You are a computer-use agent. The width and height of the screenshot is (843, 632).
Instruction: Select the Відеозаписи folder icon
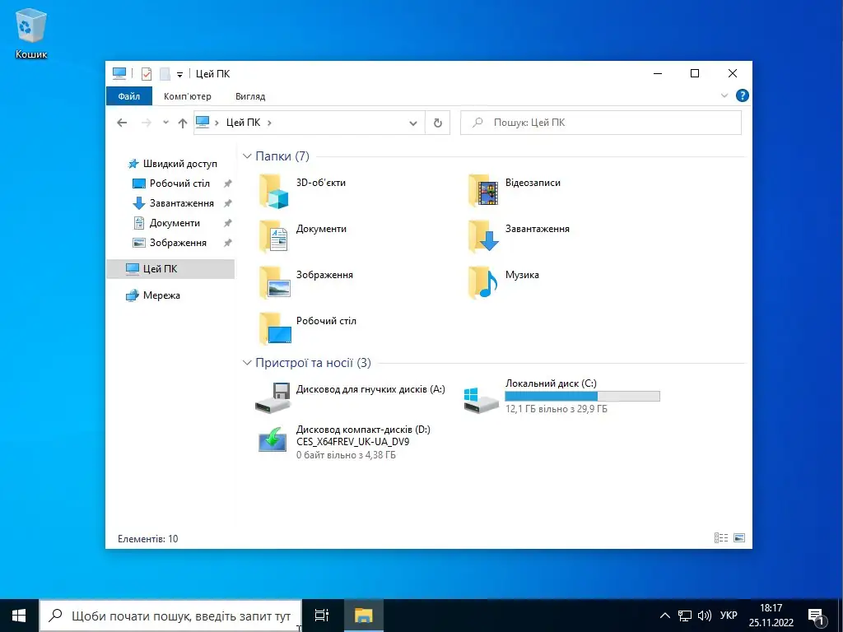482,191
